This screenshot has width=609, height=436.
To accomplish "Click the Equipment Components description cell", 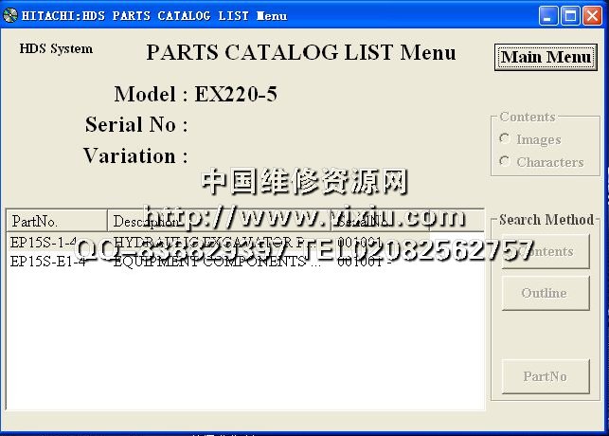I will (x=216, y=262).
